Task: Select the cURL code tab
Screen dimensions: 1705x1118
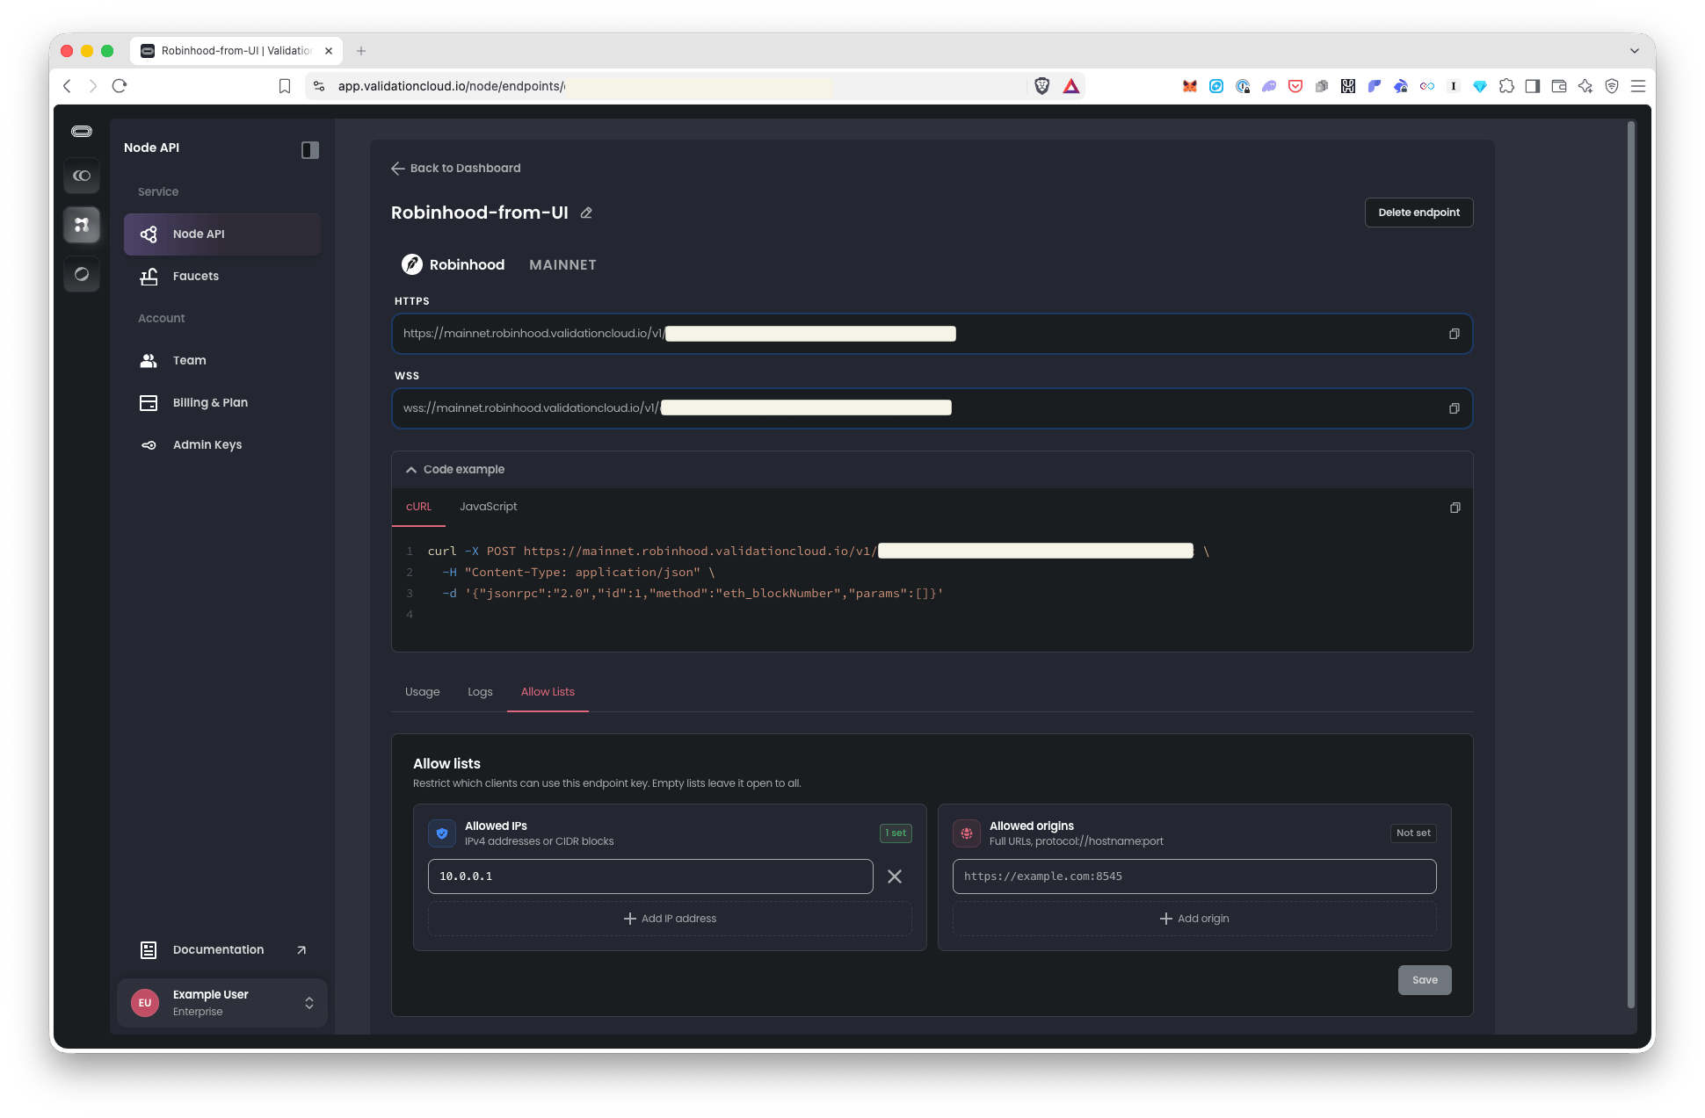Action: tap(418, 507)
